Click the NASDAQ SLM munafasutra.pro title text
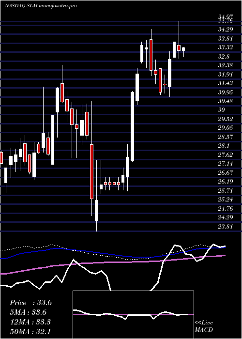 pyautogui.click(x=41, y=6)
